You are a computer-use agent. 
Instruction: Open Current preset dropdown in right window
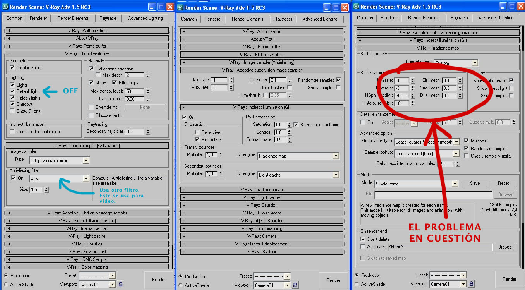[456, 63]
